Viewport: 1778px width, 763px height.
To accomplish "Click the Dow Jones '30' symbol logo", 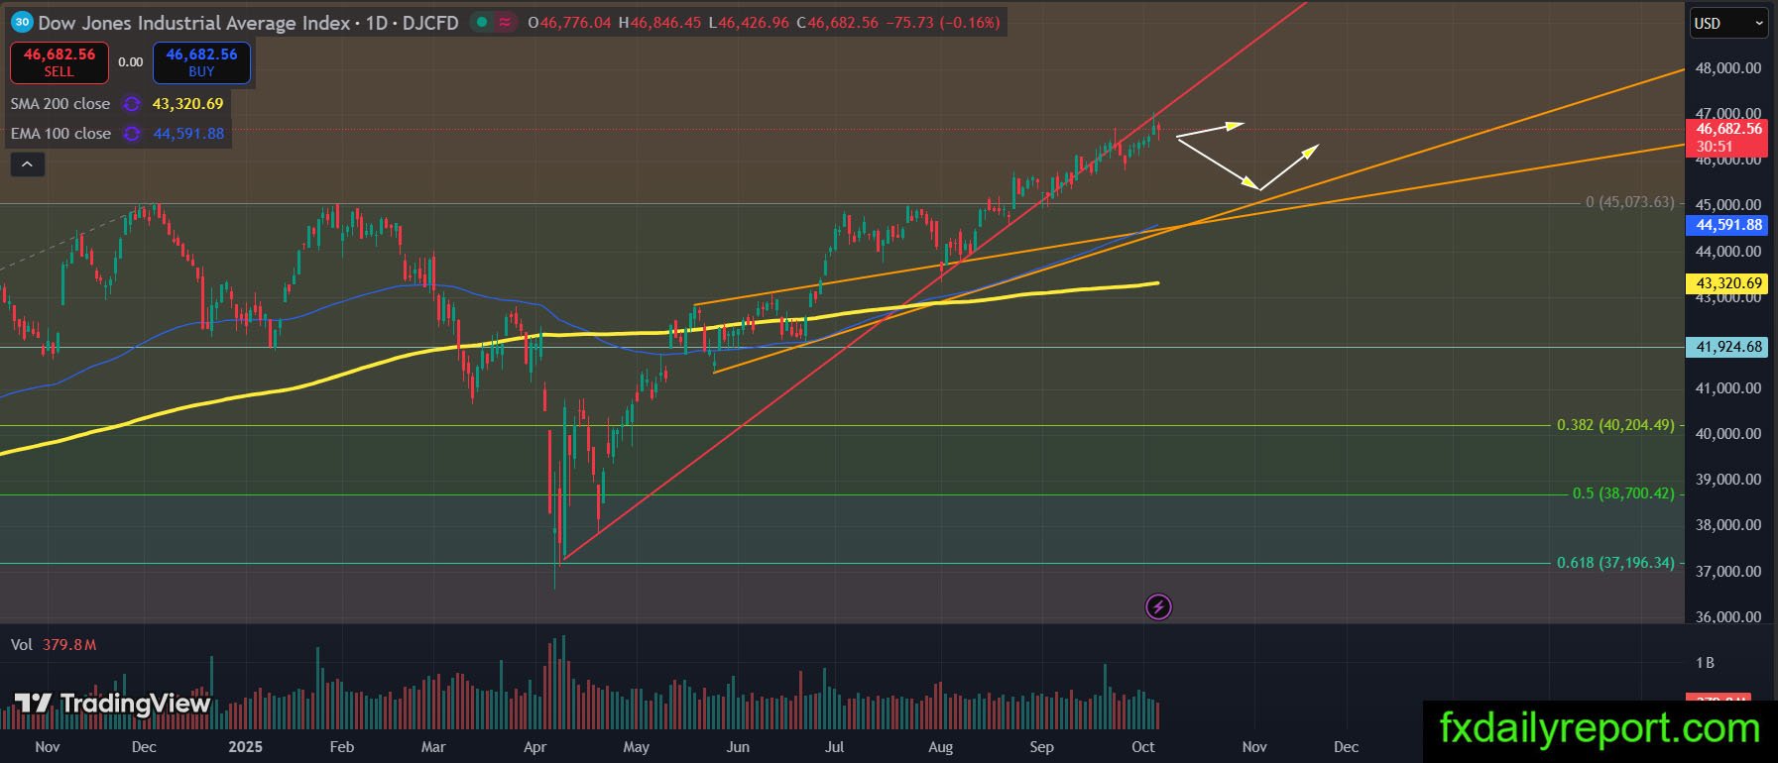I will [x=22, y=22].
